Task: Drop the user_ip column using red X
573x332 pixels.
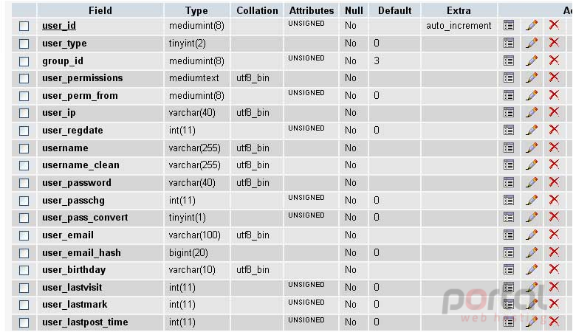Action: click(x=554, y=112)
